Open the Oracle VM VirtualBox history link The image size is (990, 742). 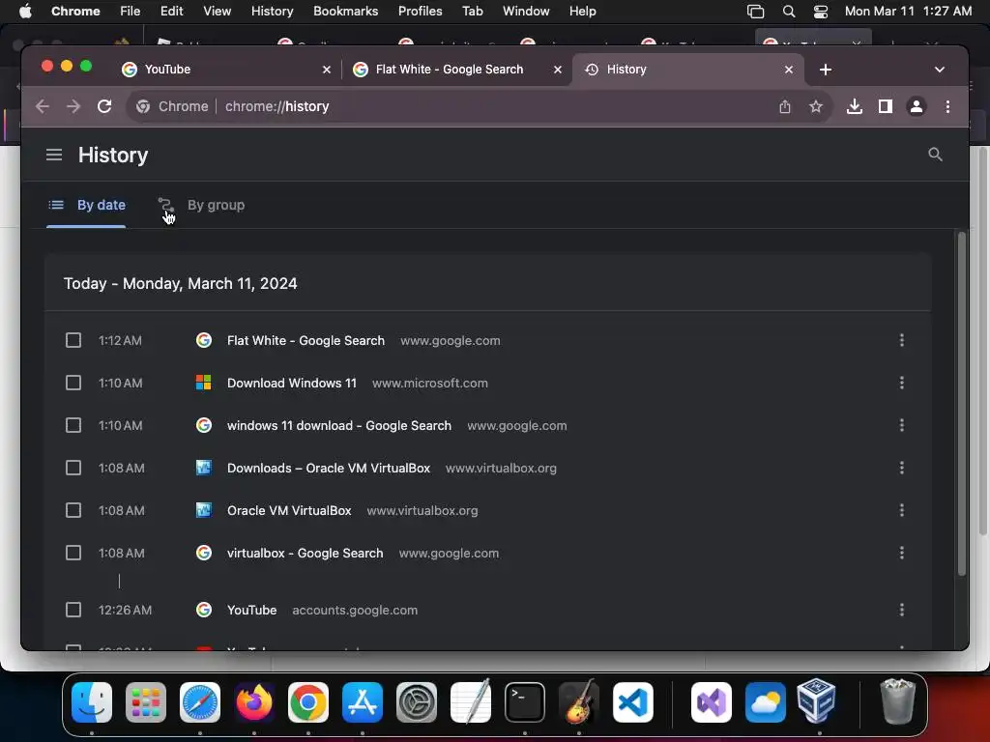pyautogui.click(x=289, y=510)
